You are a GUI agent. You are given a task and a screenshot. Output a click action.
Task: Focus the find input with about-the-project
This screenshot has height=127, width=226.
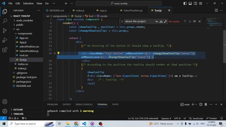[139, 22]
